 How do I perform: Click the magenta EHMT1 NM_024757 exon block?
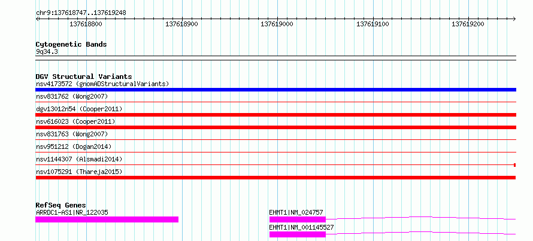pyautogui.click(x=298, y=219)
